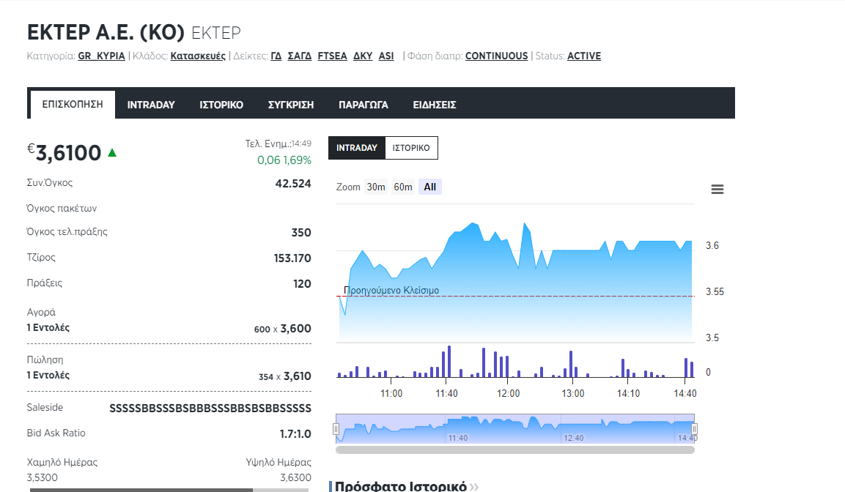Set chart zoom to All
845x492 pixels.
pyautogui.click(x=430, y=187)
